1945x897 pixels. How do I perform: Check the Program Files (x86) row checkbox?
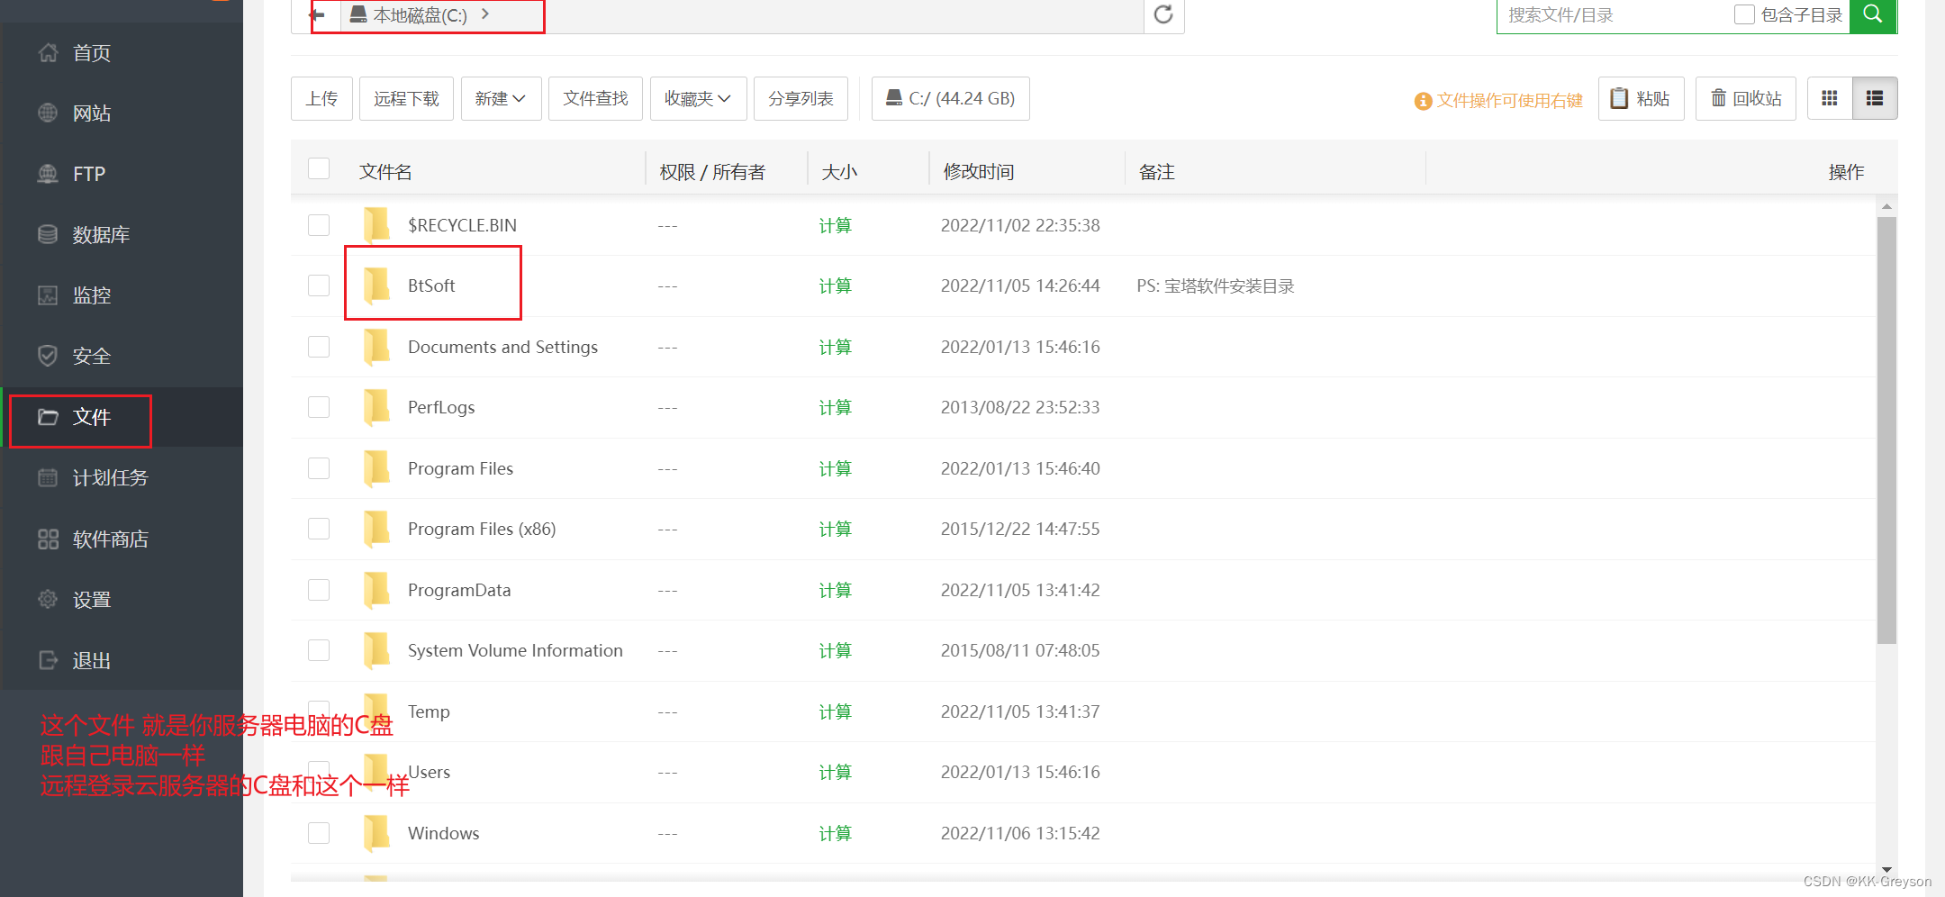tap(319, 529)
